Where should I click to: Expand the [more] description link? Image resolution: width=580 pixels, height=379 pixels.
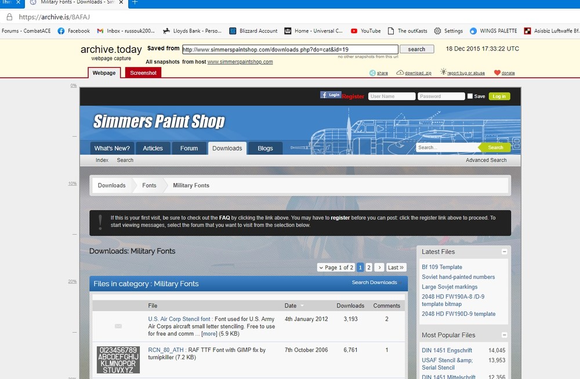pyautogui.click(x=209, y=334)
